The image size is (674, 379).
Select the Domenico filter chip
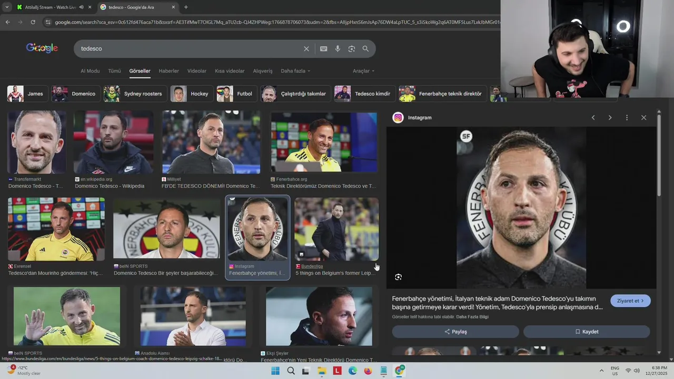coord(75,94)
